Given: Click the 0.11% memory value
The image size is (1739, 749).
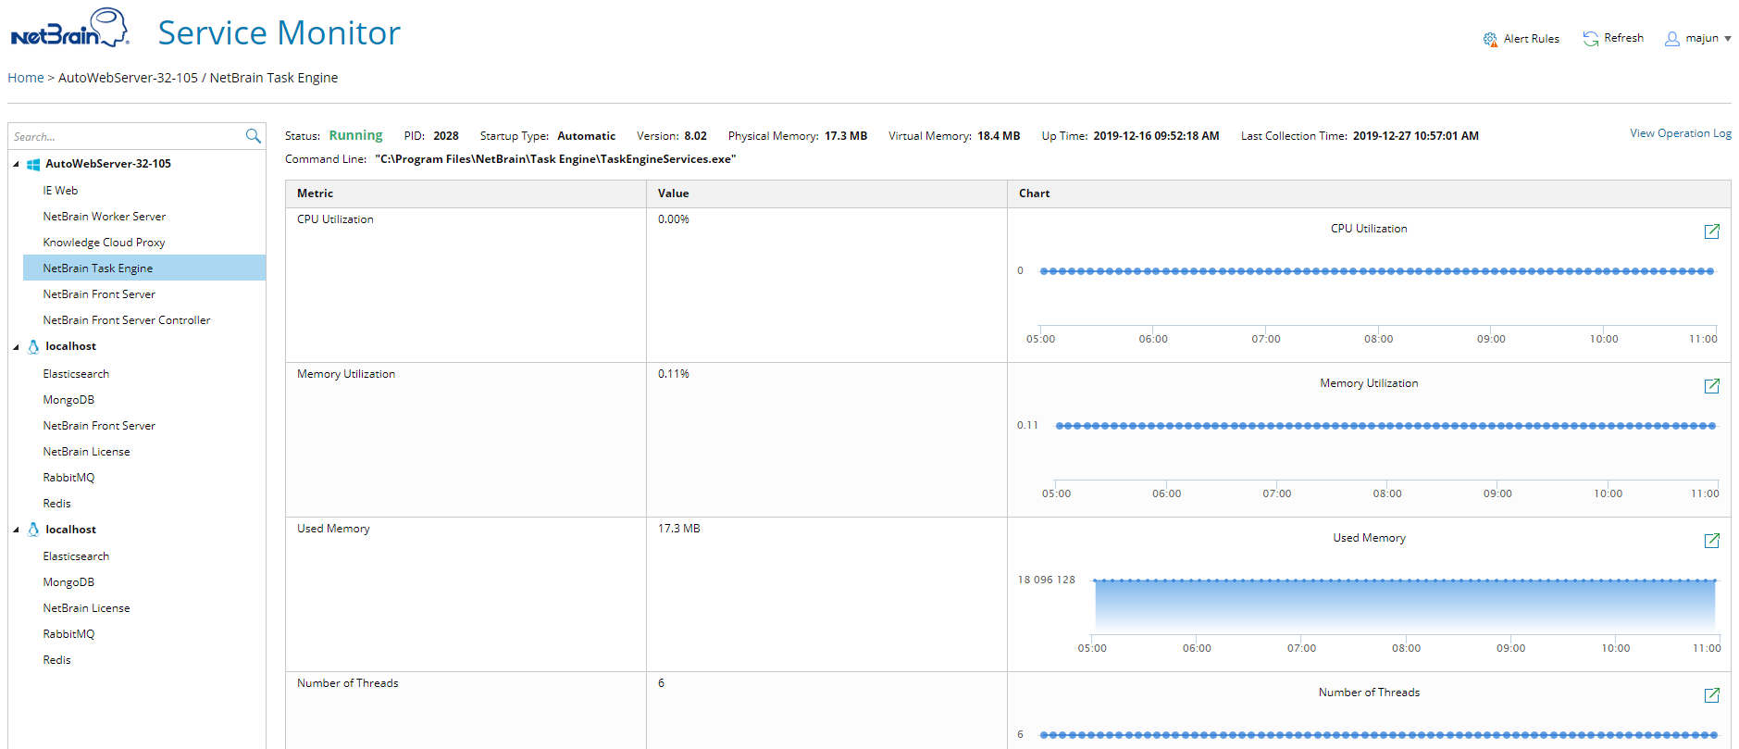Looking at the screenshot, I should (674, 374).
